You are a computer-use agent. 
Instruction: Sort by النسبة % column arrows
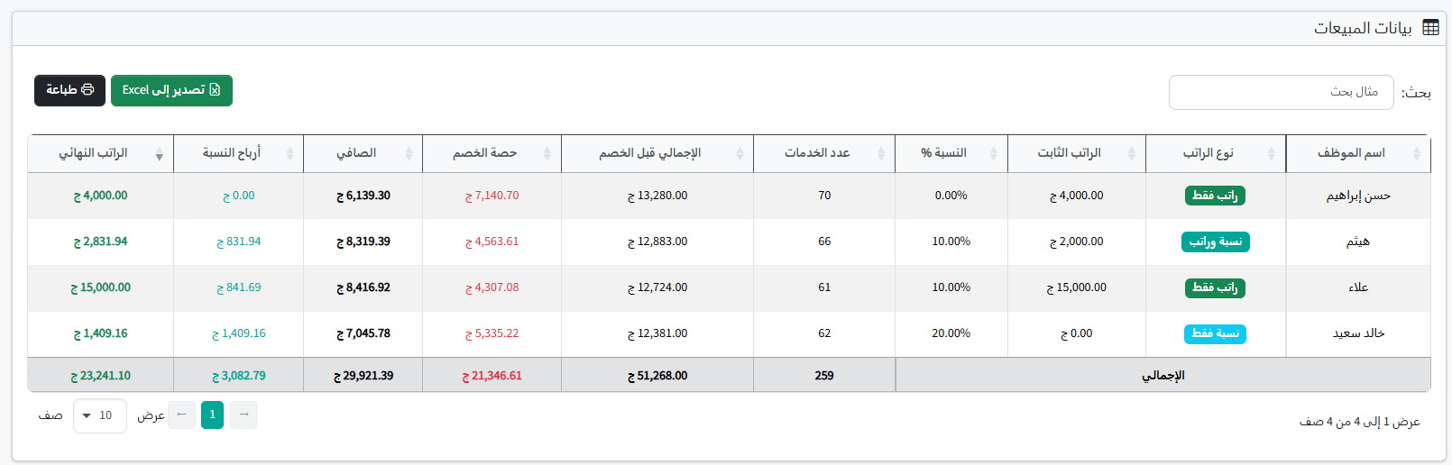(x=993, y=154)
